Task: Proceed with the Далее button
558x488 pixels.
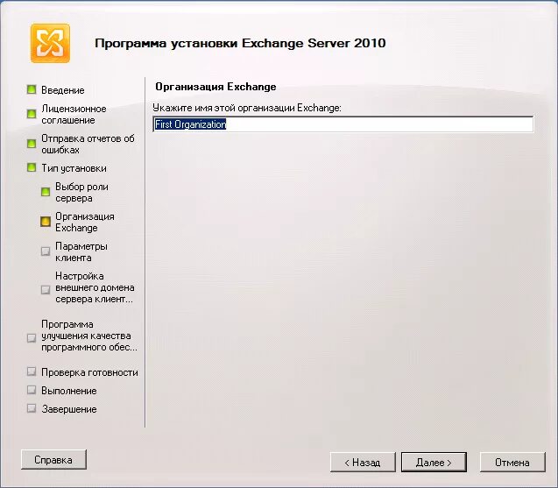Action: point(434,462)
